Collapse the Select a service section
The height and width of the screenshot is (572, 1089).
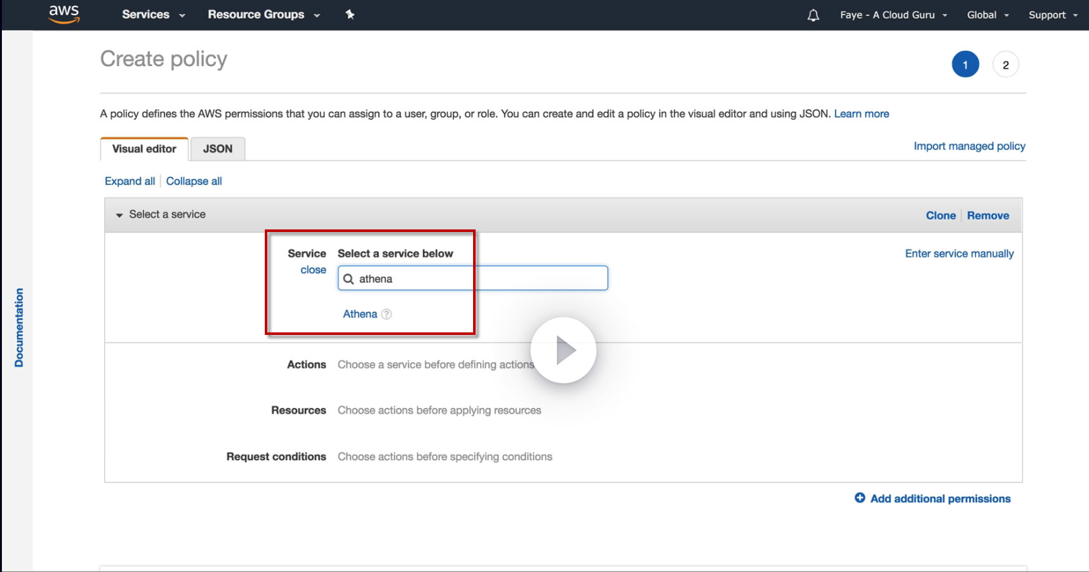(119, 215)
